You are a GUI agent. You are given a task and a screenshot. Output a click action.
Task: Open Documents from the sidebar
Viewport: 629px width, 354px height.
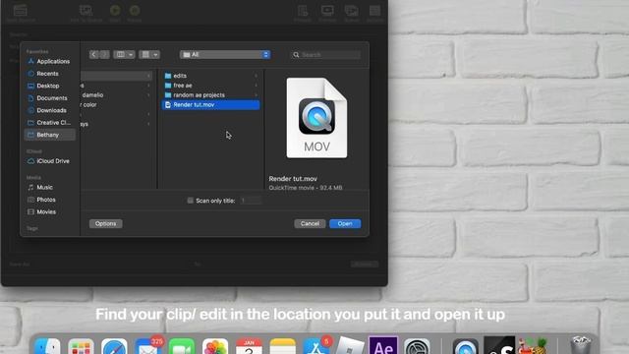(x=48, y=98)
